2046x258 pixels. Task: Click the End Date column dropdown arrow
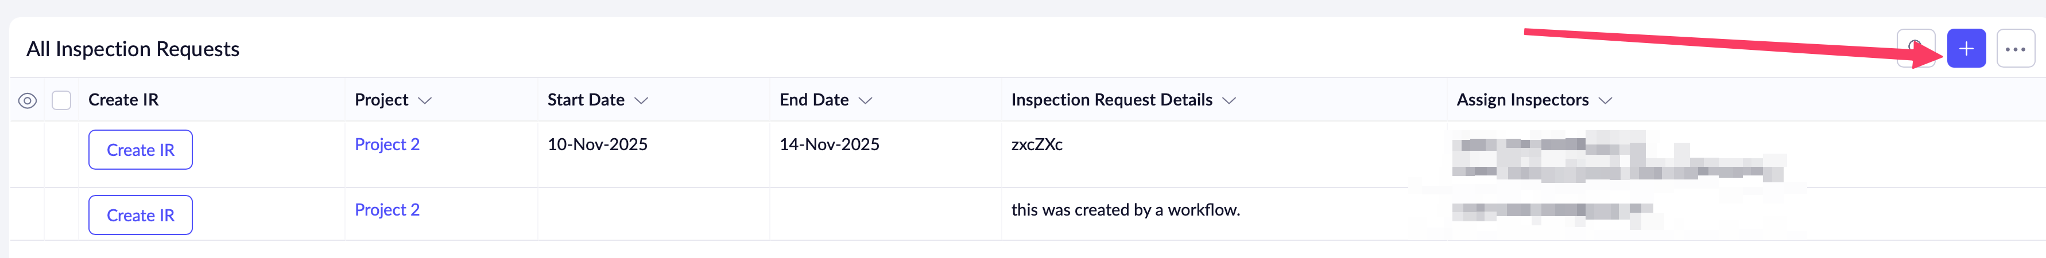(866, 101)
